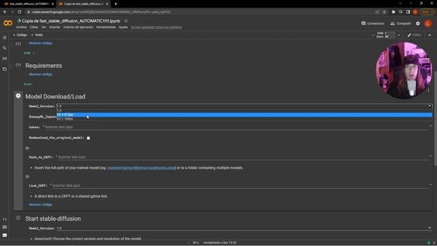Focus the Path_to_CKPT text input
The height and width of the screenshot is (246, 437).
pos(244,157)
